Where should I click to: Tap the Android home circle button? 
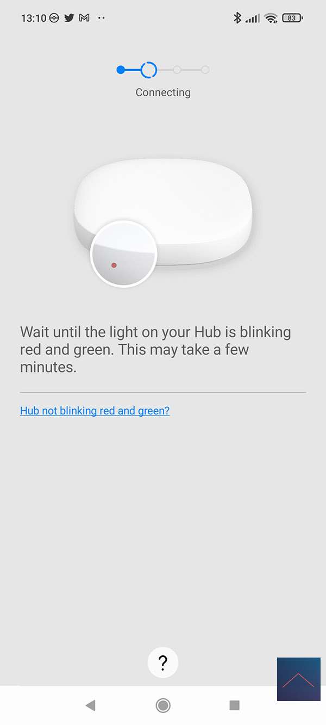tap(163, 705)
